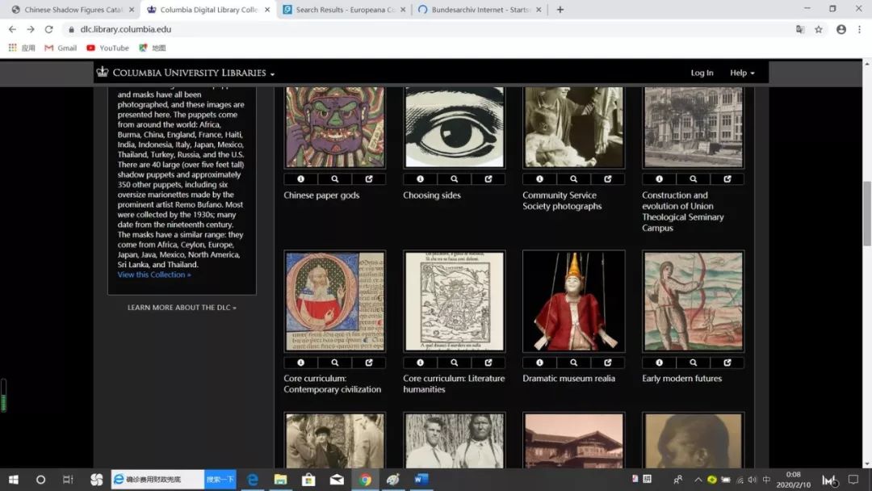Expand the Columbia University Libraries dropdown
Screen dimensions: 872x491
186,73
